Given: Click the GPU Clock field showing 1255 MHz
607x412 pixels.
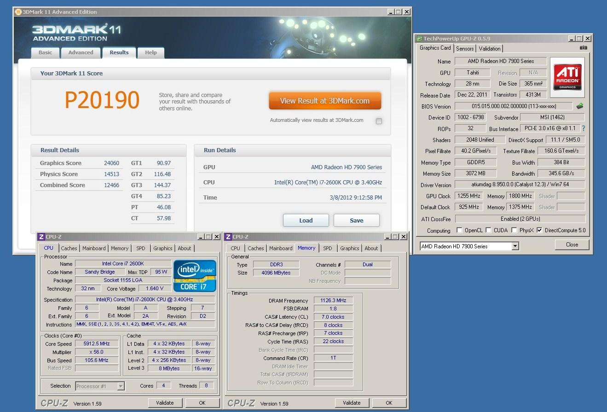Looking at the screenshot, I should pos(469,196).
